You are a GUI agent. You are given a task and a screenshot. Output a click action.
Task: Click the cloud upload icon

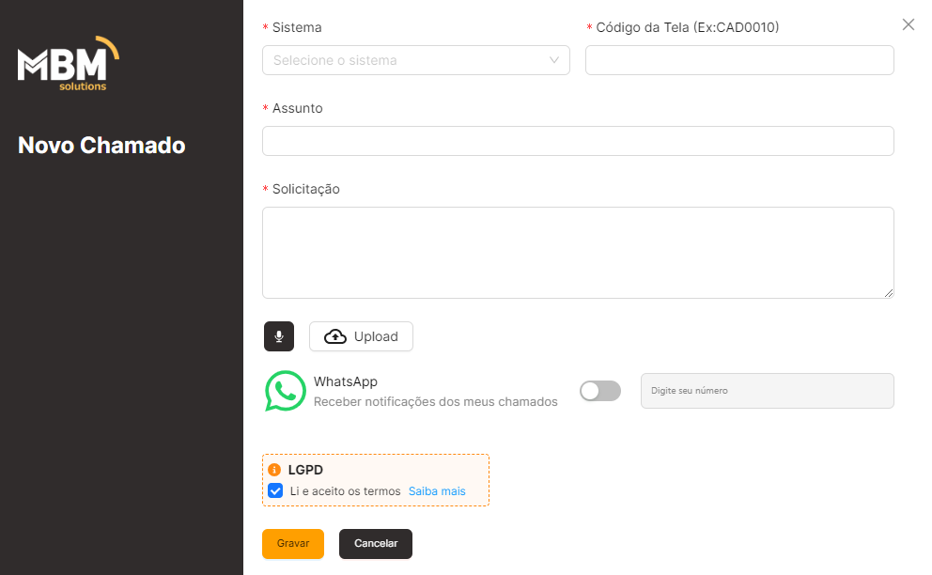[335, 336]
